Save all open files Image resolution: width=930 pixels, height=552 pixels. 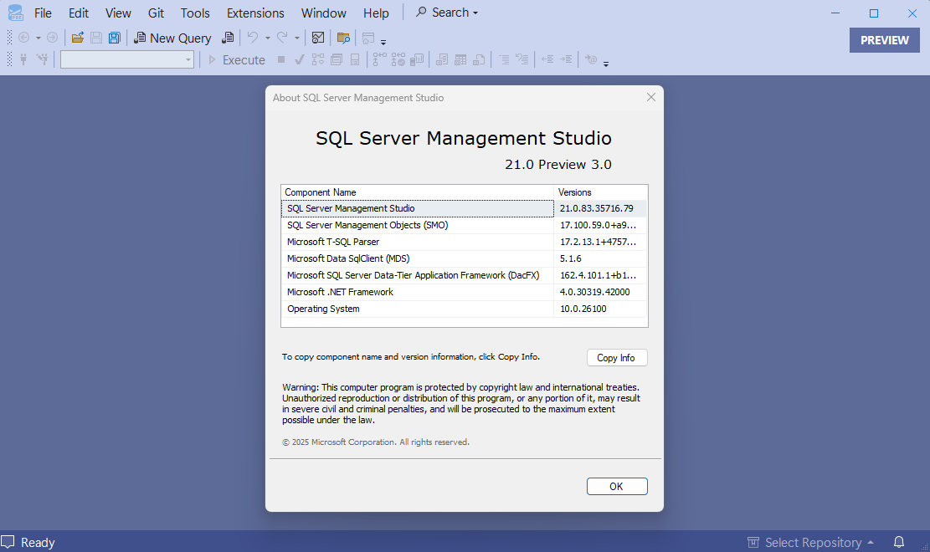pyautogui.click(x=114, y=38)
